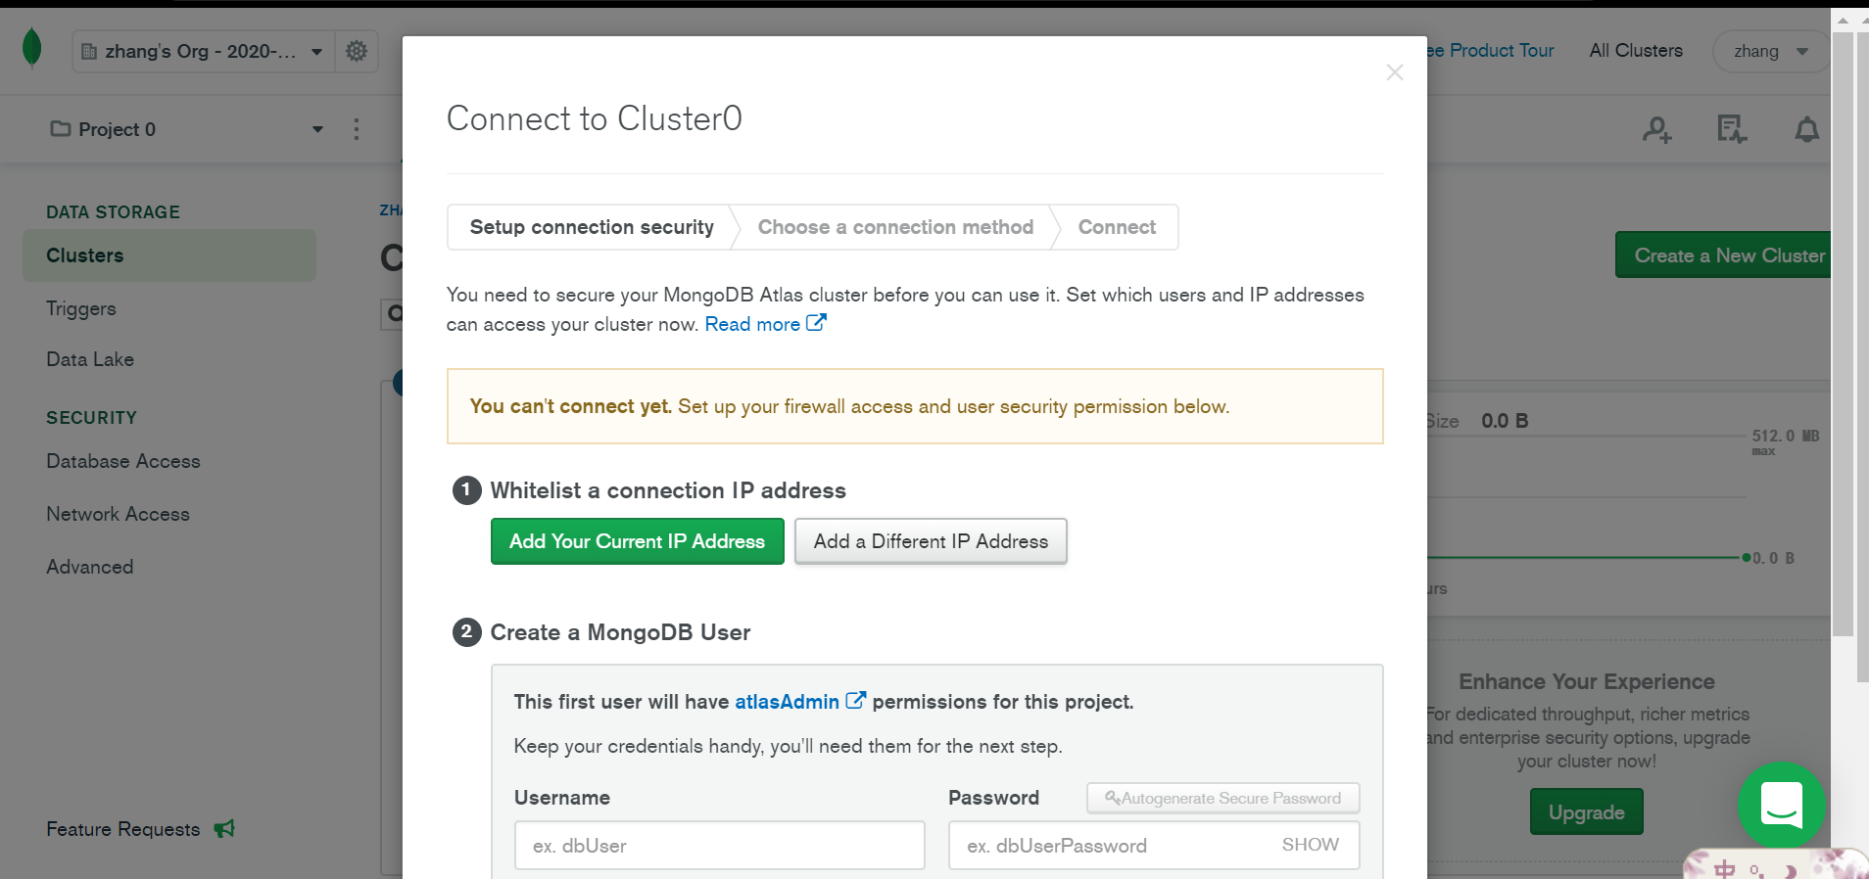Viewport: 1869px width, 879px height.
Task: Close the Connect to Cluster0 dialog
Action: (1395, 72)
